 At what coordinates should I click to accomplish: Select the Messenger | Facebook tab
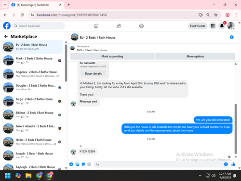click(x=37, y=5)
